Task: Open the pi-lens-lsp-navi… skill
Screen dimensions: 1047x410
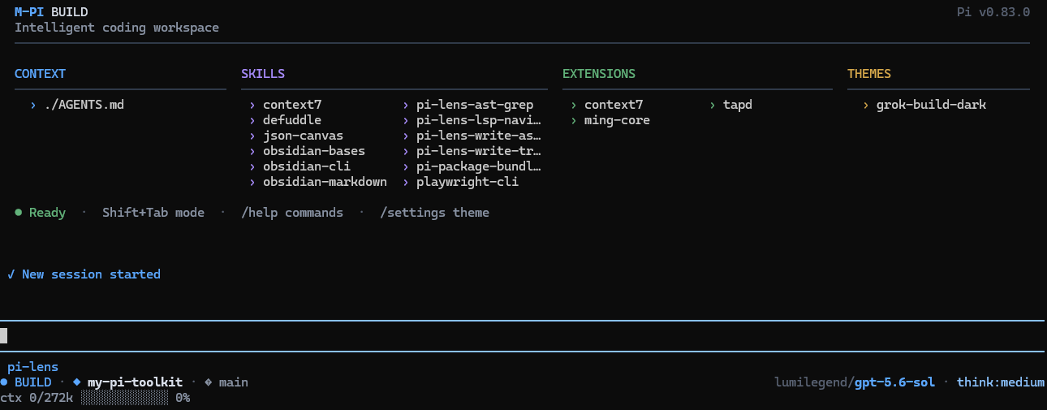Action: [479, 120]
